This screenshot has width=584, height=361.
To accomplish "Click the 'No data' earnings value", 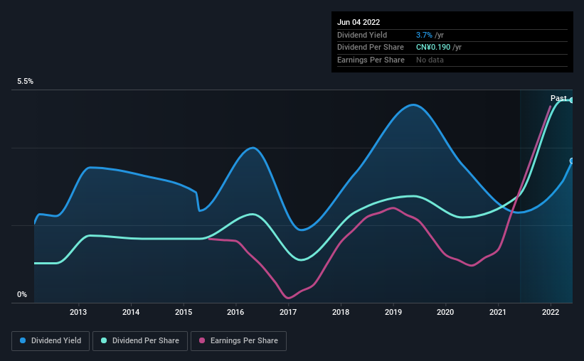I will click(x=430, y=60).
